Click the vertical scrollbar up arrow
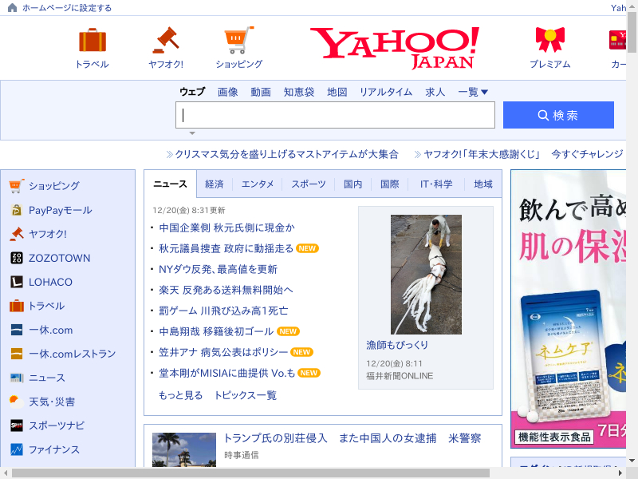 pyautogui.click(x=632, y=7)
